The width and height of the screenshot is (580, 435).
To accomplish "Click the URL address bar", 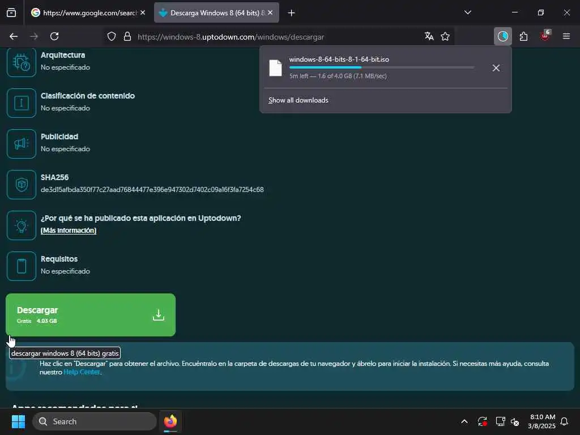I will 278,37.
